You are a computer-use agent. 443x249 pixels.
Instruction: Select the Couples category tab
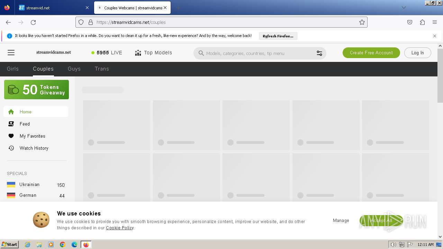43,69
